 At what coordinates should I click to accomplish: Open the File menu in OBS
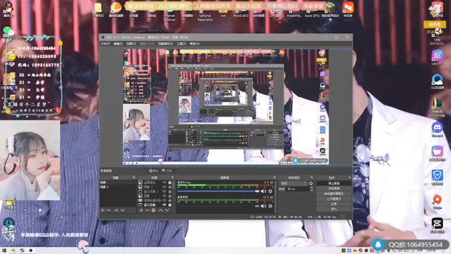tap(105, 44)
